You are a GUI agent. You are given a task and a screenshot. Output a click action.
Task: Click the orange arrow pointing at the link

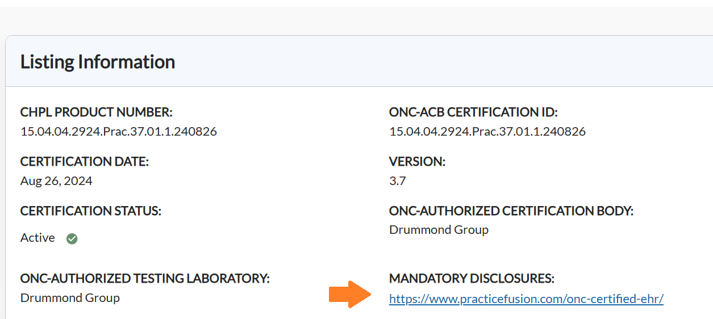(x=349, y=294)
